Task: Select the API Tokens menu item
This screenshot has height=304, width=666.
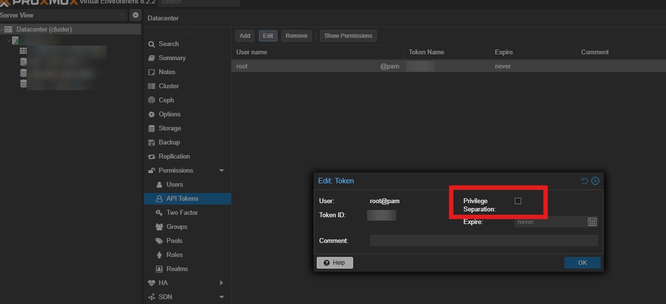Action: click(x=187, y=198)
